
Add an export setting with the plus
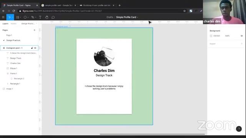(242, 44)
